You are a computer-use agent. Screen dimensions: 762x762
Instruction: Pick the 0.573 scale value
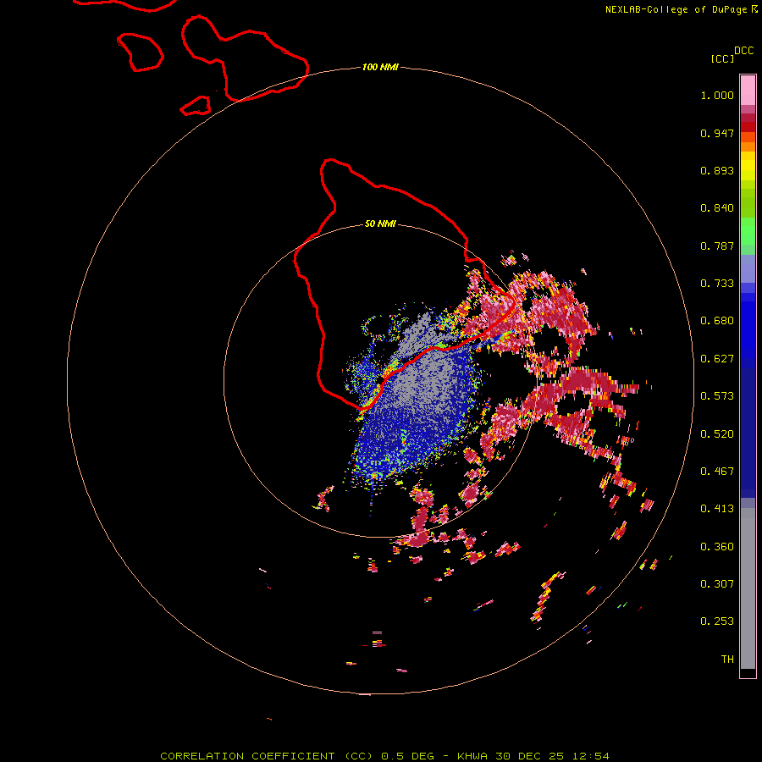(x=717, y=396)
